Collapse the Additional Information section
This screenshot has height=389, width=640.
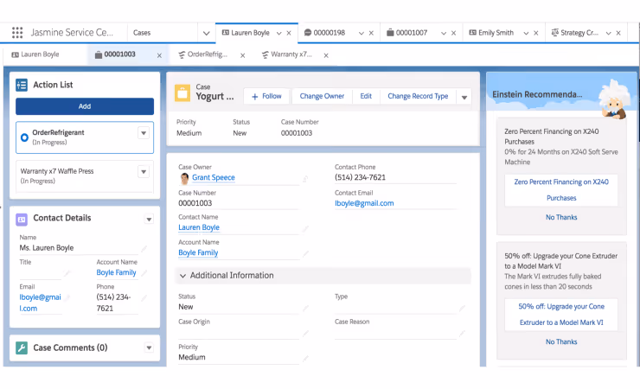pyautogui.click(x=182, y=276)
